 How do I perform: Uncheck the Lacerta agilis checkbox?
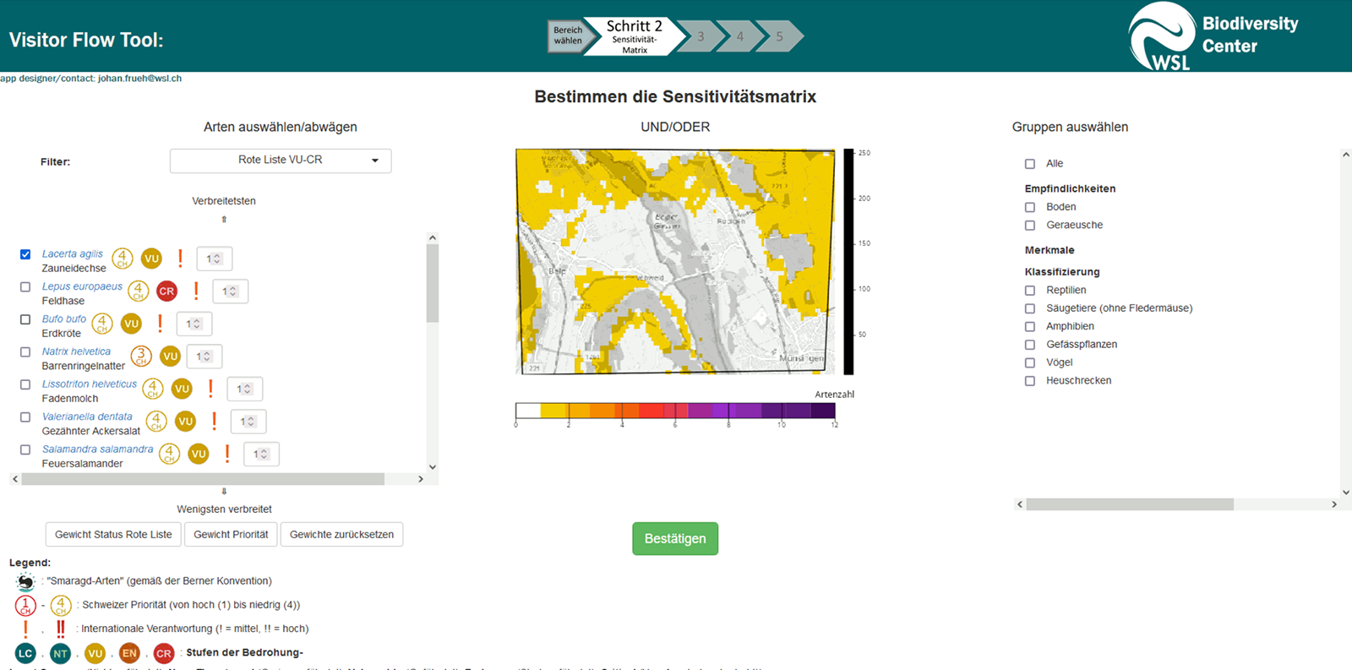[x=25, y=254]
